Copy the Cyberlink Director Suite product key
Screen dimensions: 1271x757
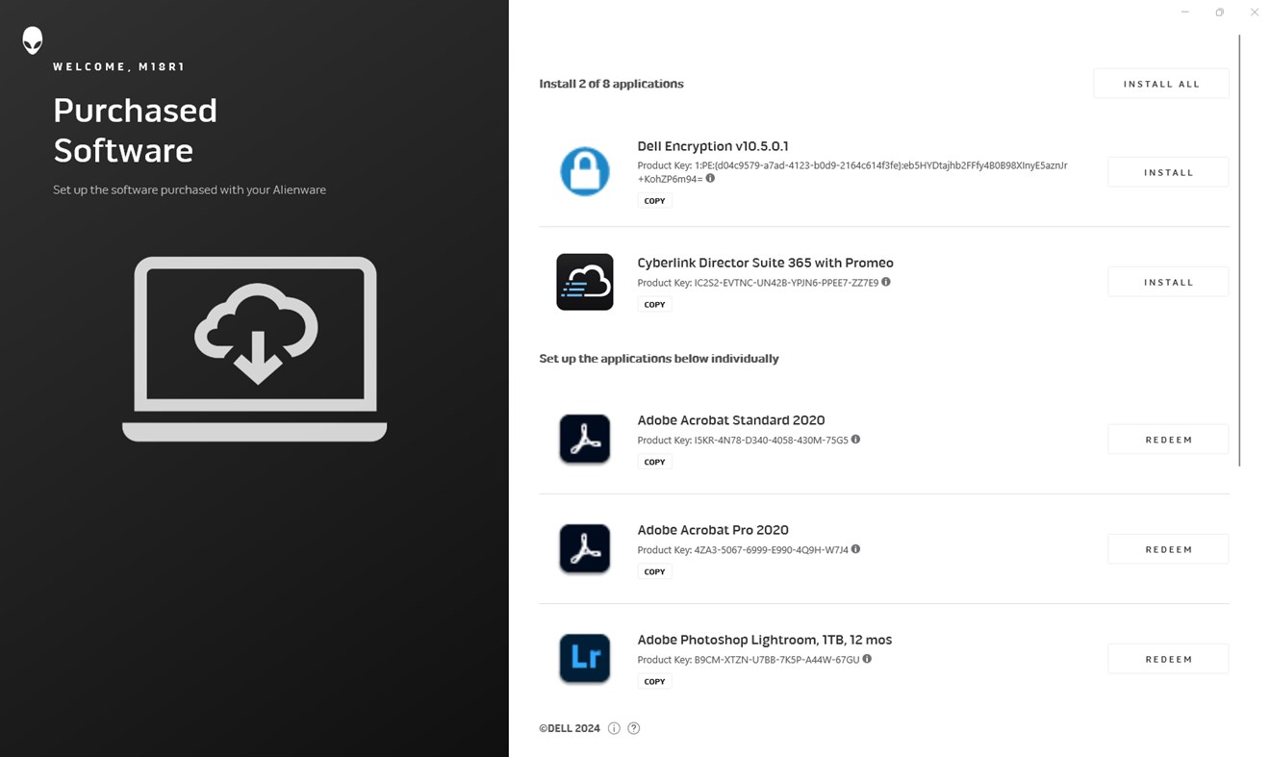(654, 304)
